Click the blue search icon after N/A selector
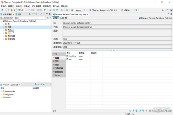The width and height of the screenshot is (173, 115). (136, 10)
